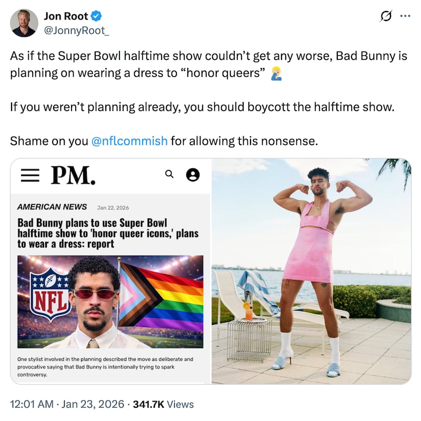The width and height of the screenshot is (421, 421).
Task: Open the pink dress photo on the right
Action: [311, 271]
